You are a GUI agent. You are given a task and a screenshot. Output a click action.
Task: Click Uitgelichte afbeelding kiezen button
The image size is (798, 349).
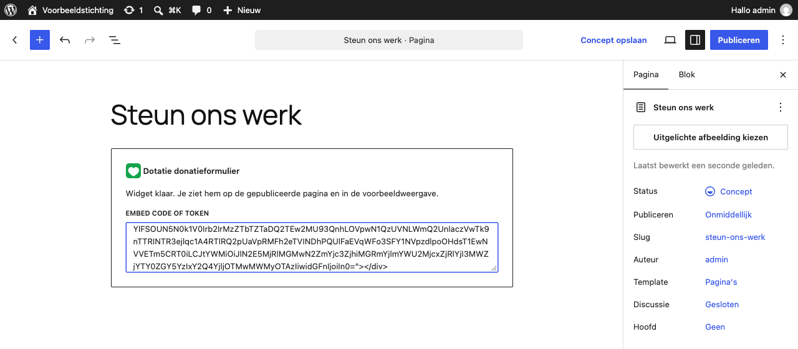click(x=711, y=137)
